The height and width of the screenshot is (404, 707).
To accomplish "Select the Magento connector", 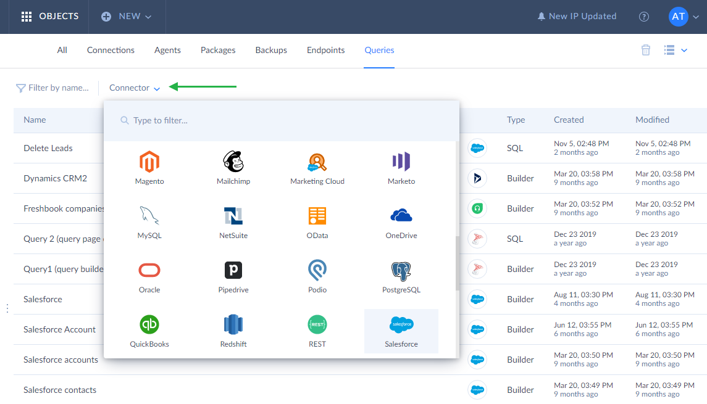I will (149, 168).
